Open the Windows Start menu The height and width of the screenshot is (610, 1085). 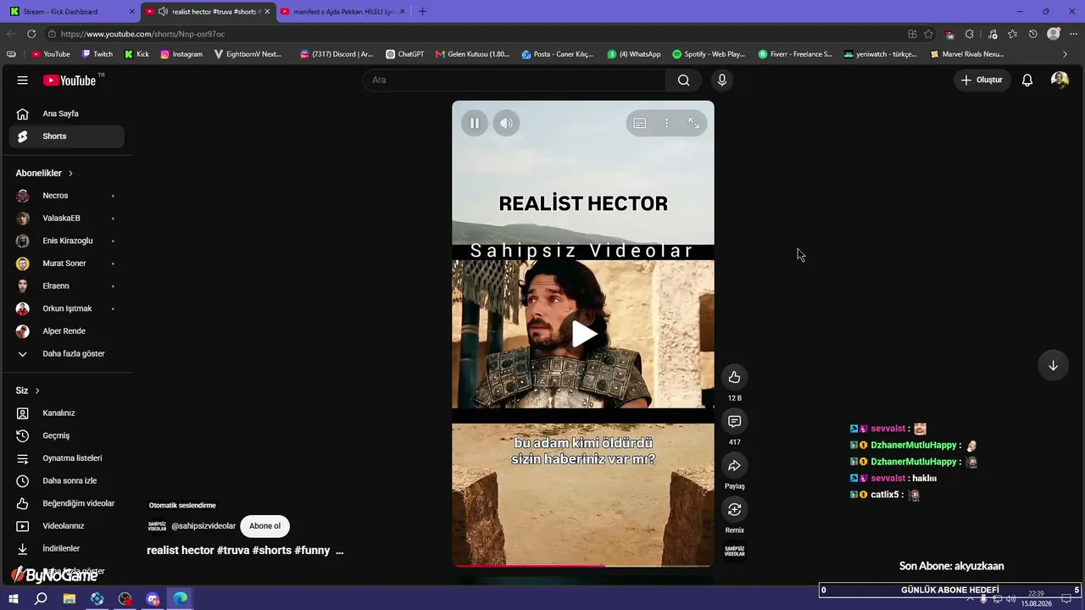coord(14,599)
